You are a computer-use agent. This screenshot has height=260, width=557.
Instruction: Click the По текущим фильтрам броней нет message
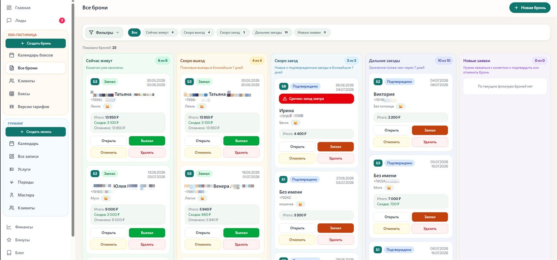505,86
